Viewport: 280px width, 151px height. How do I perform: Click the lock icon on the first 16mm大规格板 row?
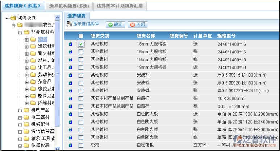pyautogui.click(x=70, y=44)
